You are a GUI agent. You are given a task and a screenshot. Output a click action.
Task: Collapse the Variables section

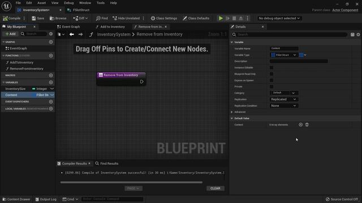coord(3,82)
